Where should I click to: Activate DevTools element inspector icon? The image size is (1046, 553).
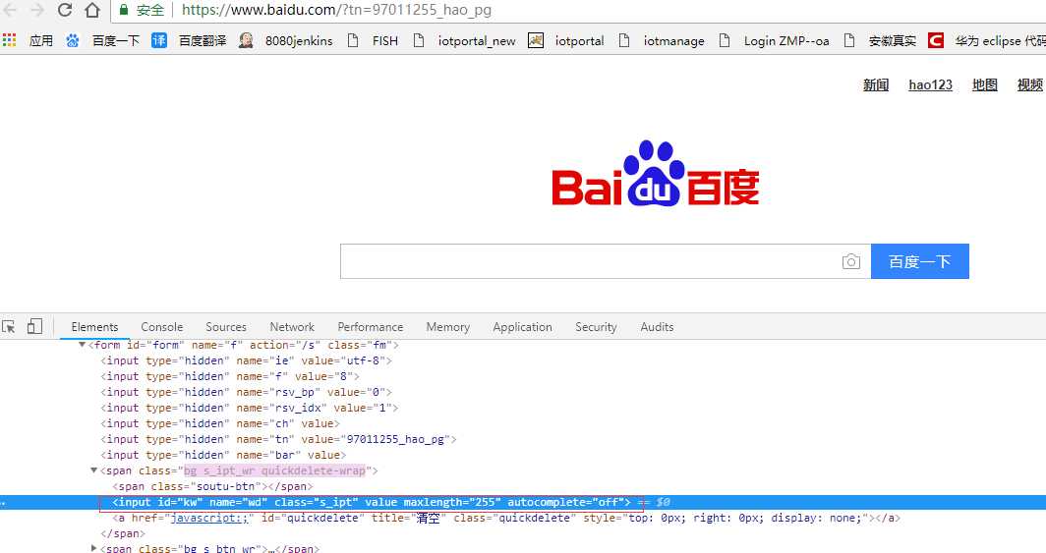point(9,326)
